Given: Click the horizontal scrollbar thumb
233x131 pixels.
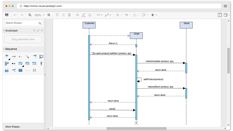Looking at the screenshot, I should [x=136, y=128].
